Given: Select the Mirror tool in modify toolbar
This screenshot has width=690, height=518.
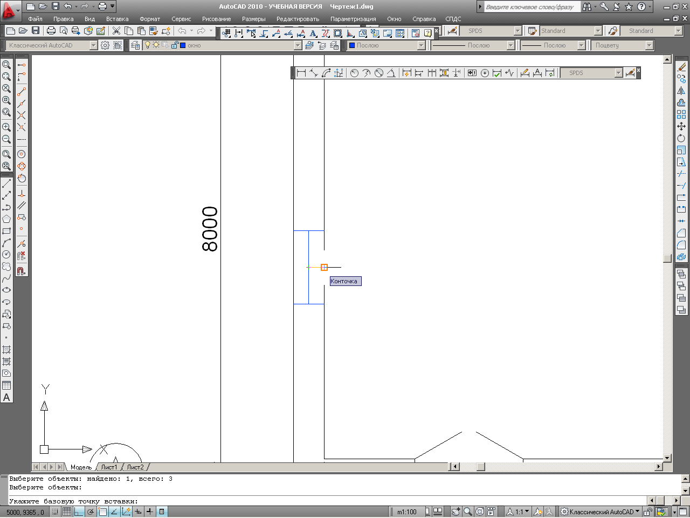Looking at the screenshot, I should 681,91.
